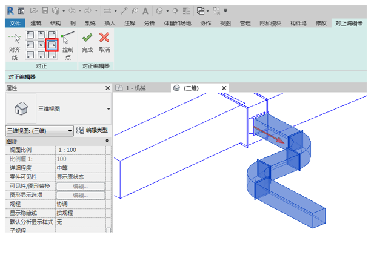Select middle-right justification icon

coord(52,45)
